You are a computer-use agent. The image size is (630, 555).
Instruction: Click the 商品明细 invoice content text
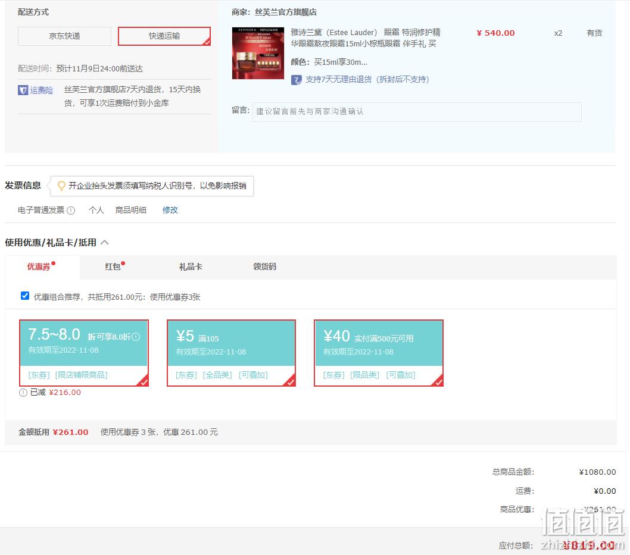130,211
